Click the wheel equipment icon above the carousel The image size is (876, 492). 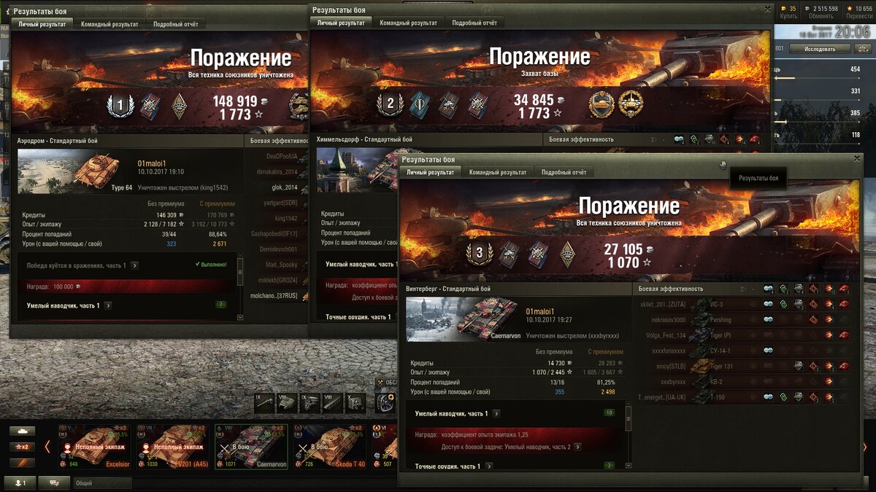(x=385, y=402)
